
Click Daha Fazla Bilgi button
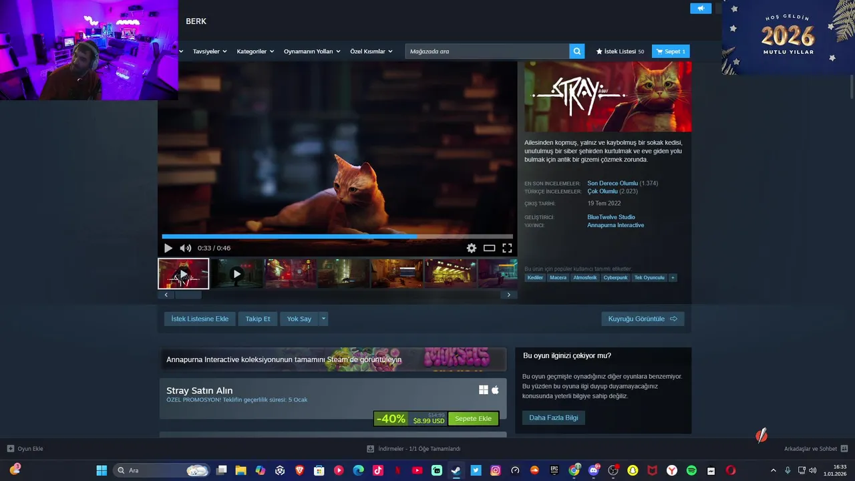554,418
